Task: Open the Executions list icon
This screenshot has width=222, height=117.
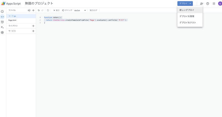Action: 2,27
